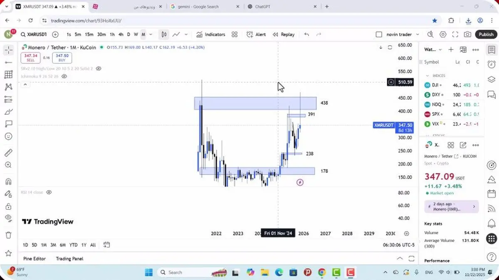This screenshot has width=499, height=280.
Task: Open the favorites star toolbar
Action: 8,253
